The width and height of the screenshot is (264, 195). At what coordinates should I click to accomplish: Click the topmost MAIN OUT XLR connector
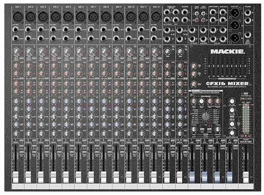click(x=235, y=13)
